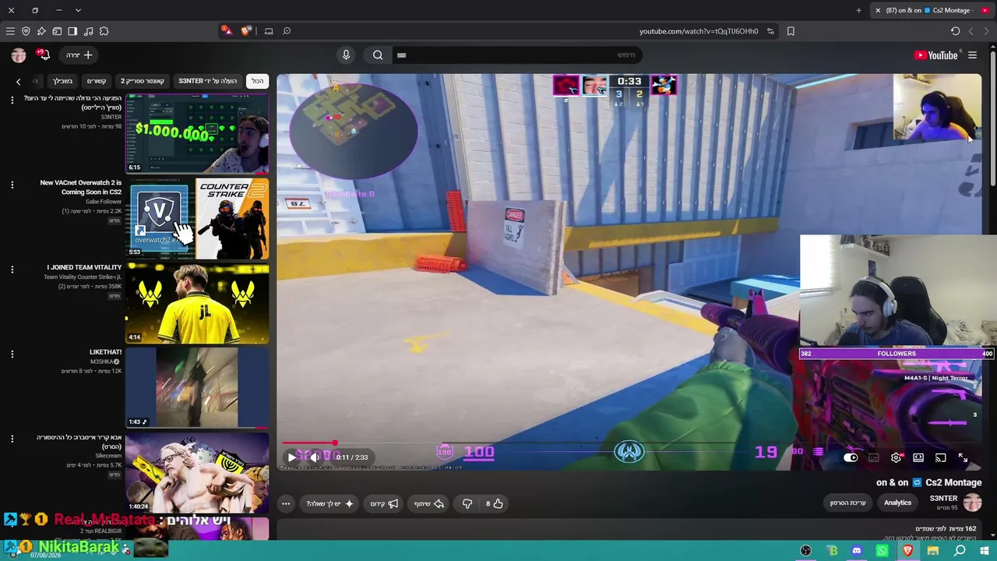The height and width of the screenshot is (561, 997).
Task: Dislike the video with thumbs down
Action: pyautogui.click(x=467, y=503)
